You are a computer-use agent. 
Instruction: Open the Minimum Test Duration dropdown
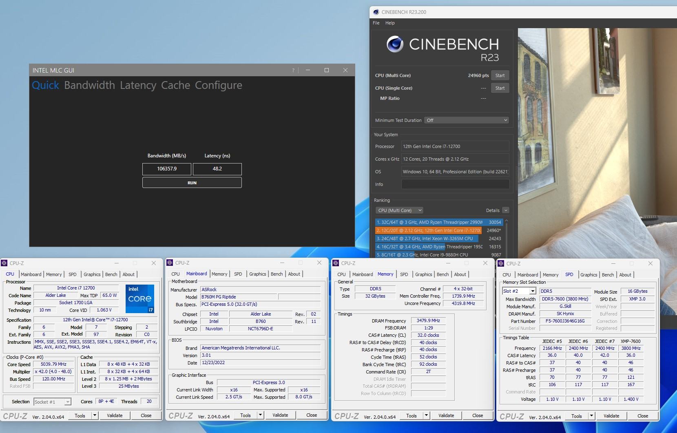click(467, 120)
